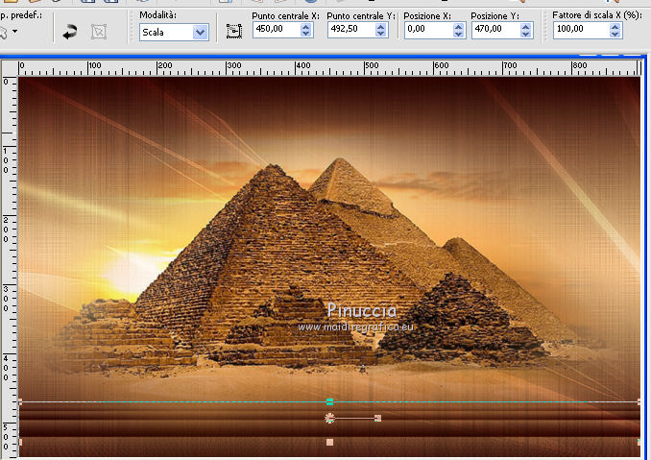Increase Punto centrale X with the up arrow

coord(306,26)
